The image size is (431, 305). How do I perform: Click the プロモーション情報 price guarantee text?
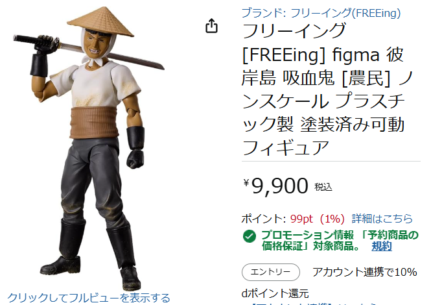340,240
